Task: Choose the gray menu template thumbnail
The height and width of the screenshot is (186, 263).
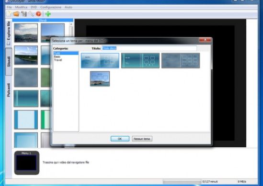Action: [x=181, y=60]
